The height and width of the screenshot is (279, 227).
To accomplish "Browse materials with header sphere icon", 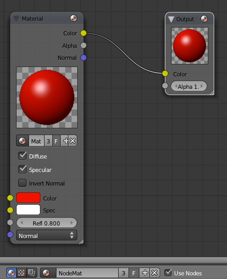I will pos(48,273).
